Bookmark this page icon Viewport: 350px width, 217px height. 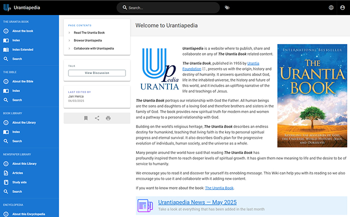85,118
